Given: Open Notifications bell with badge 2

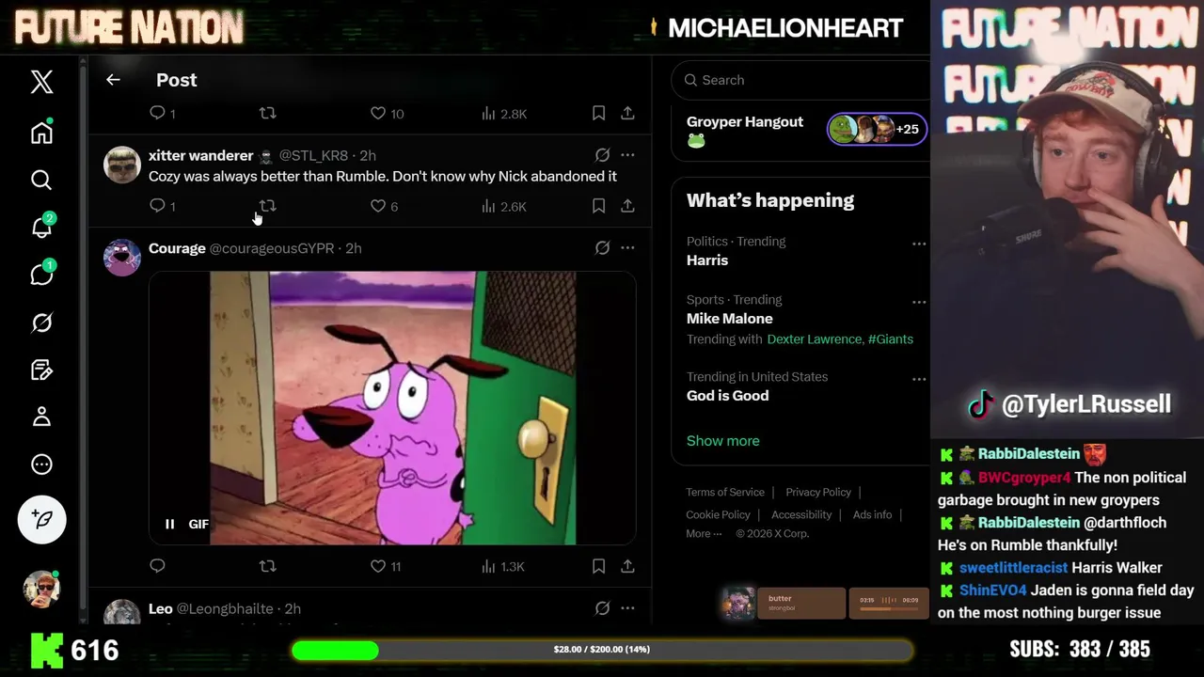Looking at the screenshot, I should [41, 227].
